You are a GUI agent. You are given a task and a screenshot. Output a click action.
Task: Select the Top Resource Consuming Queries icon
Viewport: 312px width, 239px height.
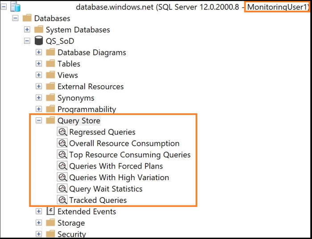[x=62, y=155]
